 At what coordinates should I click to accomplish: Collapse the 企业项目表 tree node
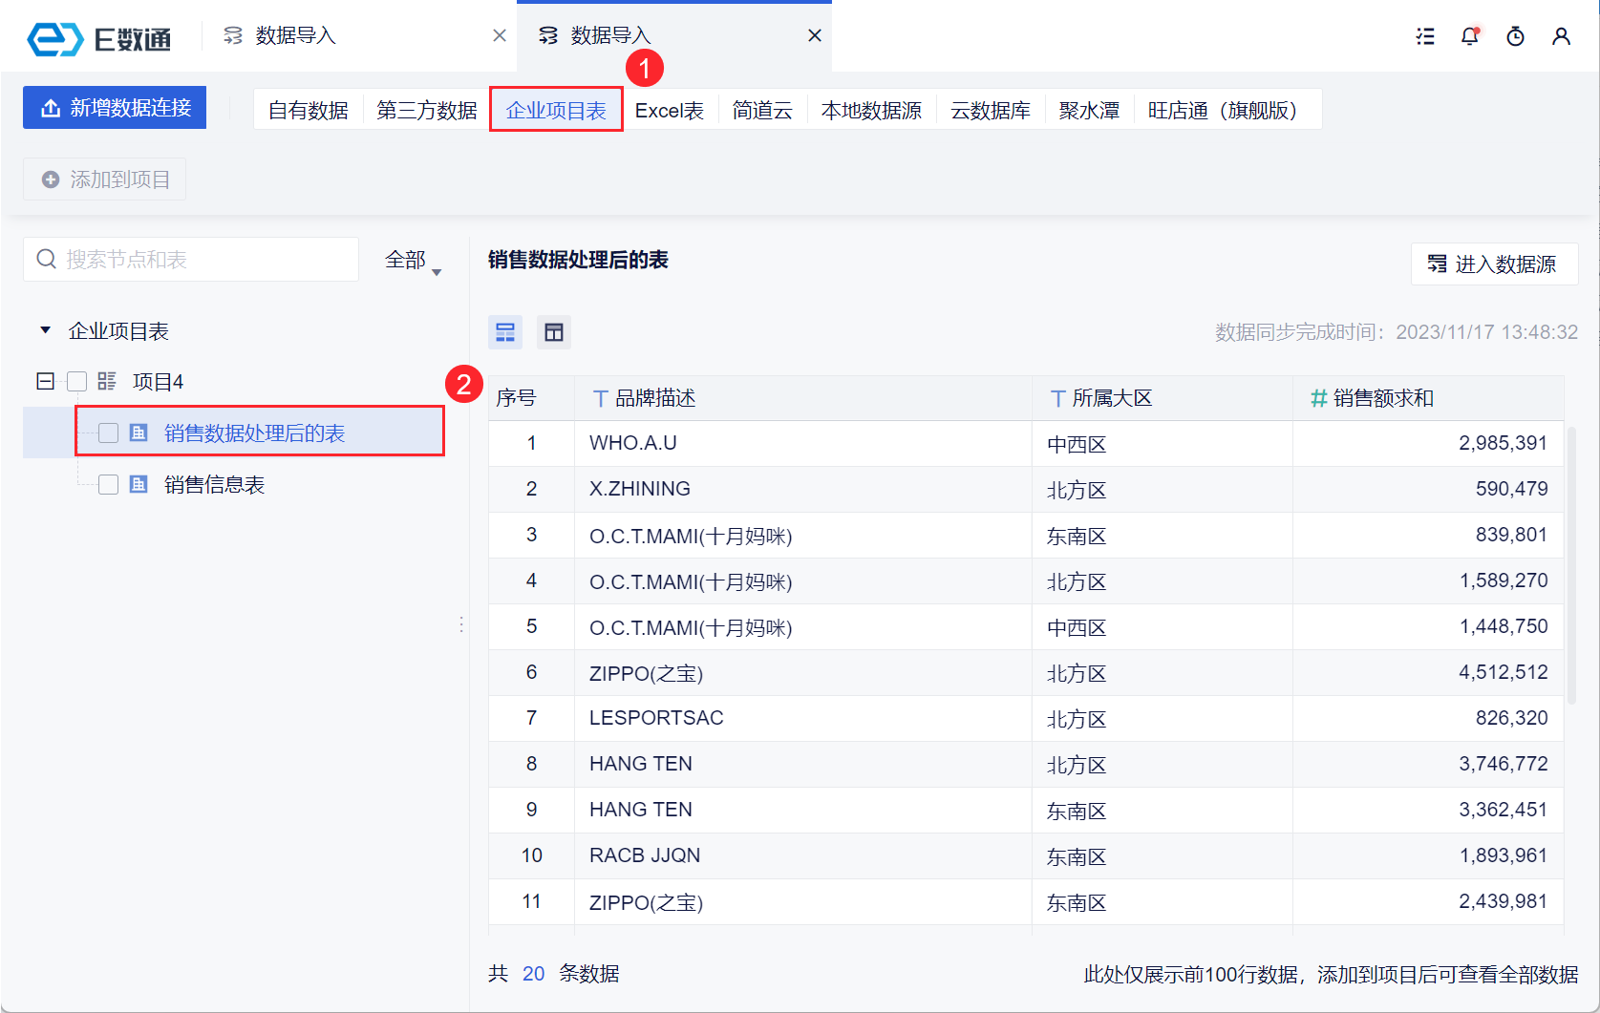(45, 330)
